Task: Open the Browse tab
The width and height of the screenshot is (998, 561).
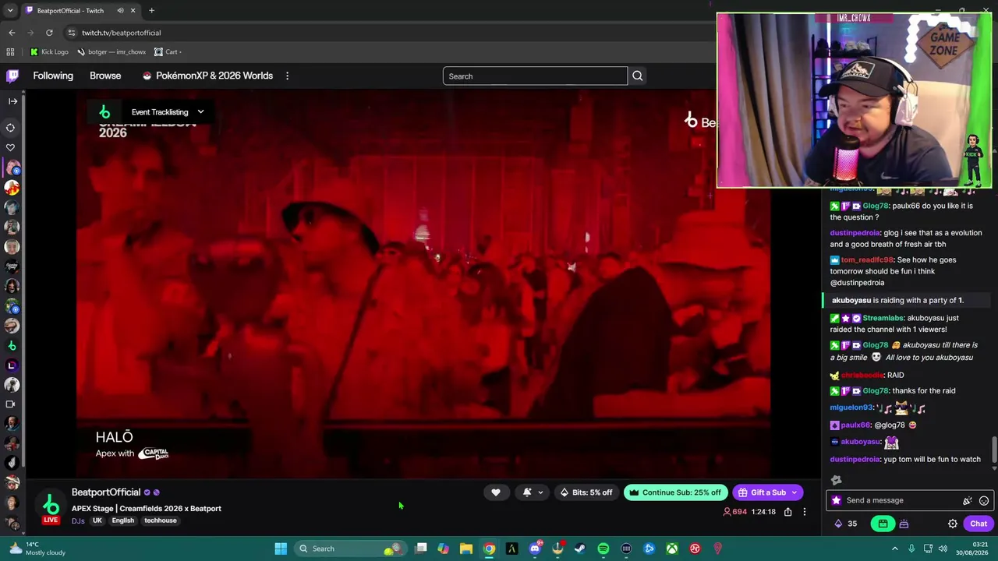Action: tap(105, 76)
